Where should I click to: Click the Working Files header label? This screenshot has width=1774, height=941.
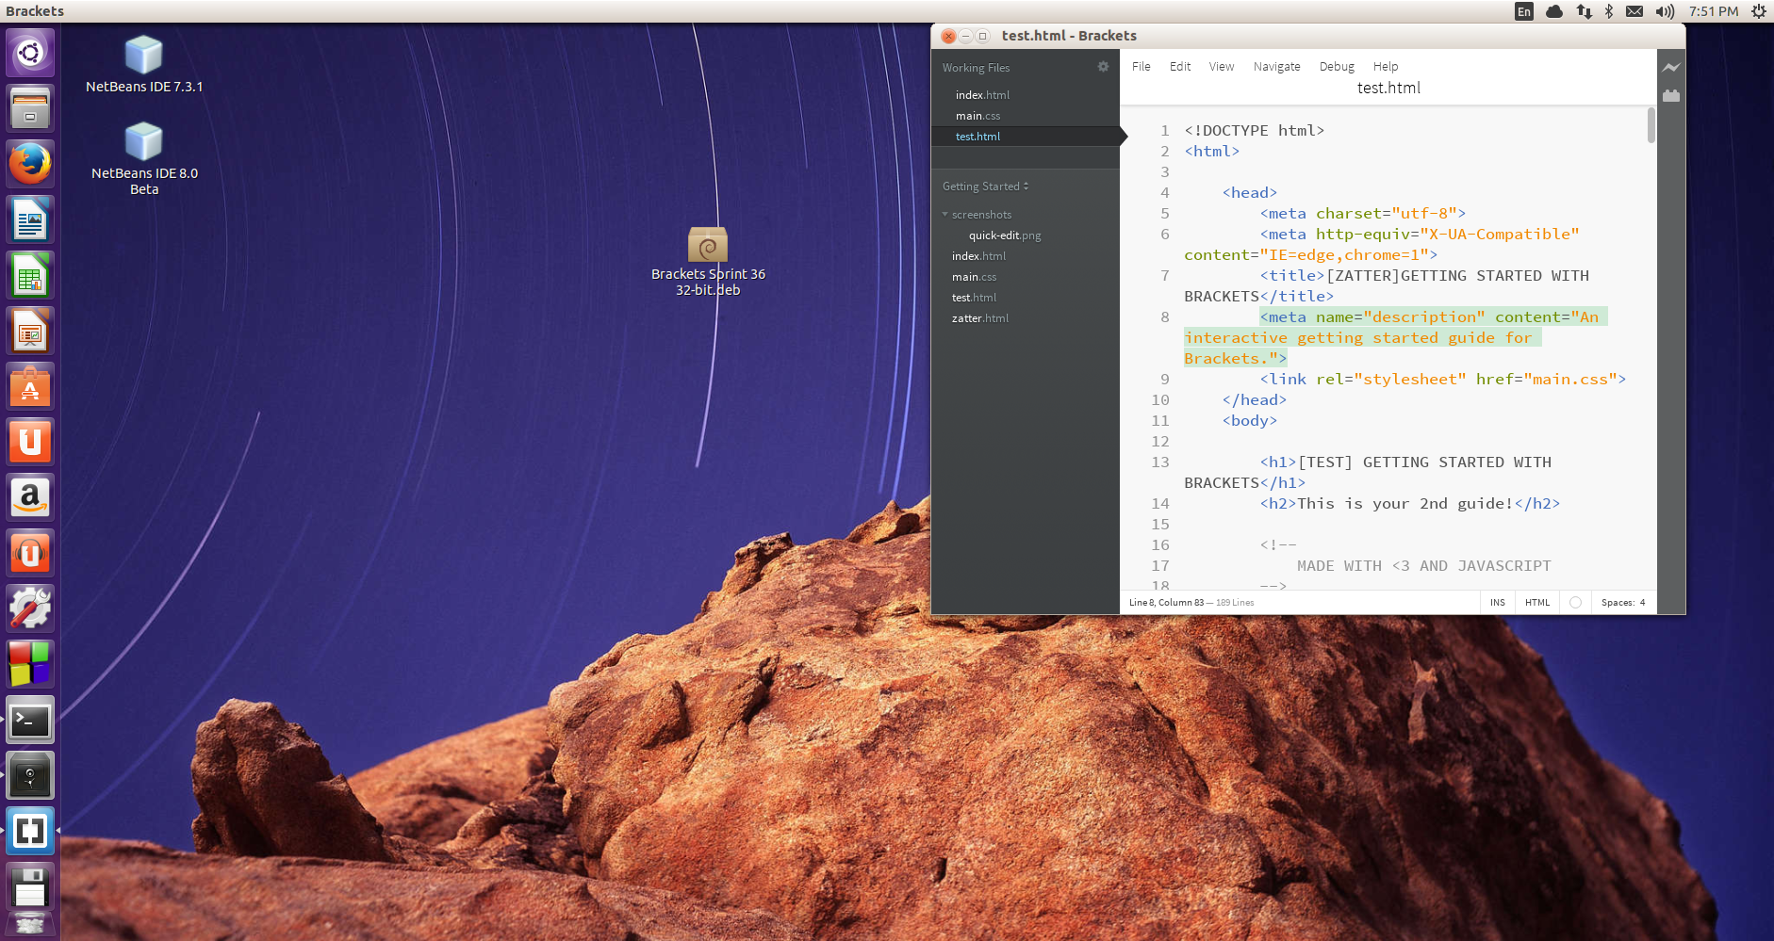pyautogui.click(x=976, y=68)
